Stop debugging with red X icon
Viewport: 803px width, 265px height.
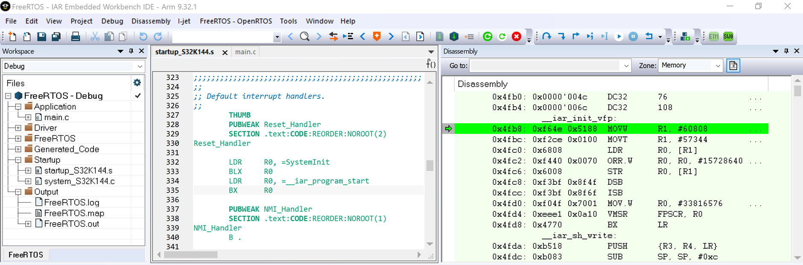coord(517,37)
